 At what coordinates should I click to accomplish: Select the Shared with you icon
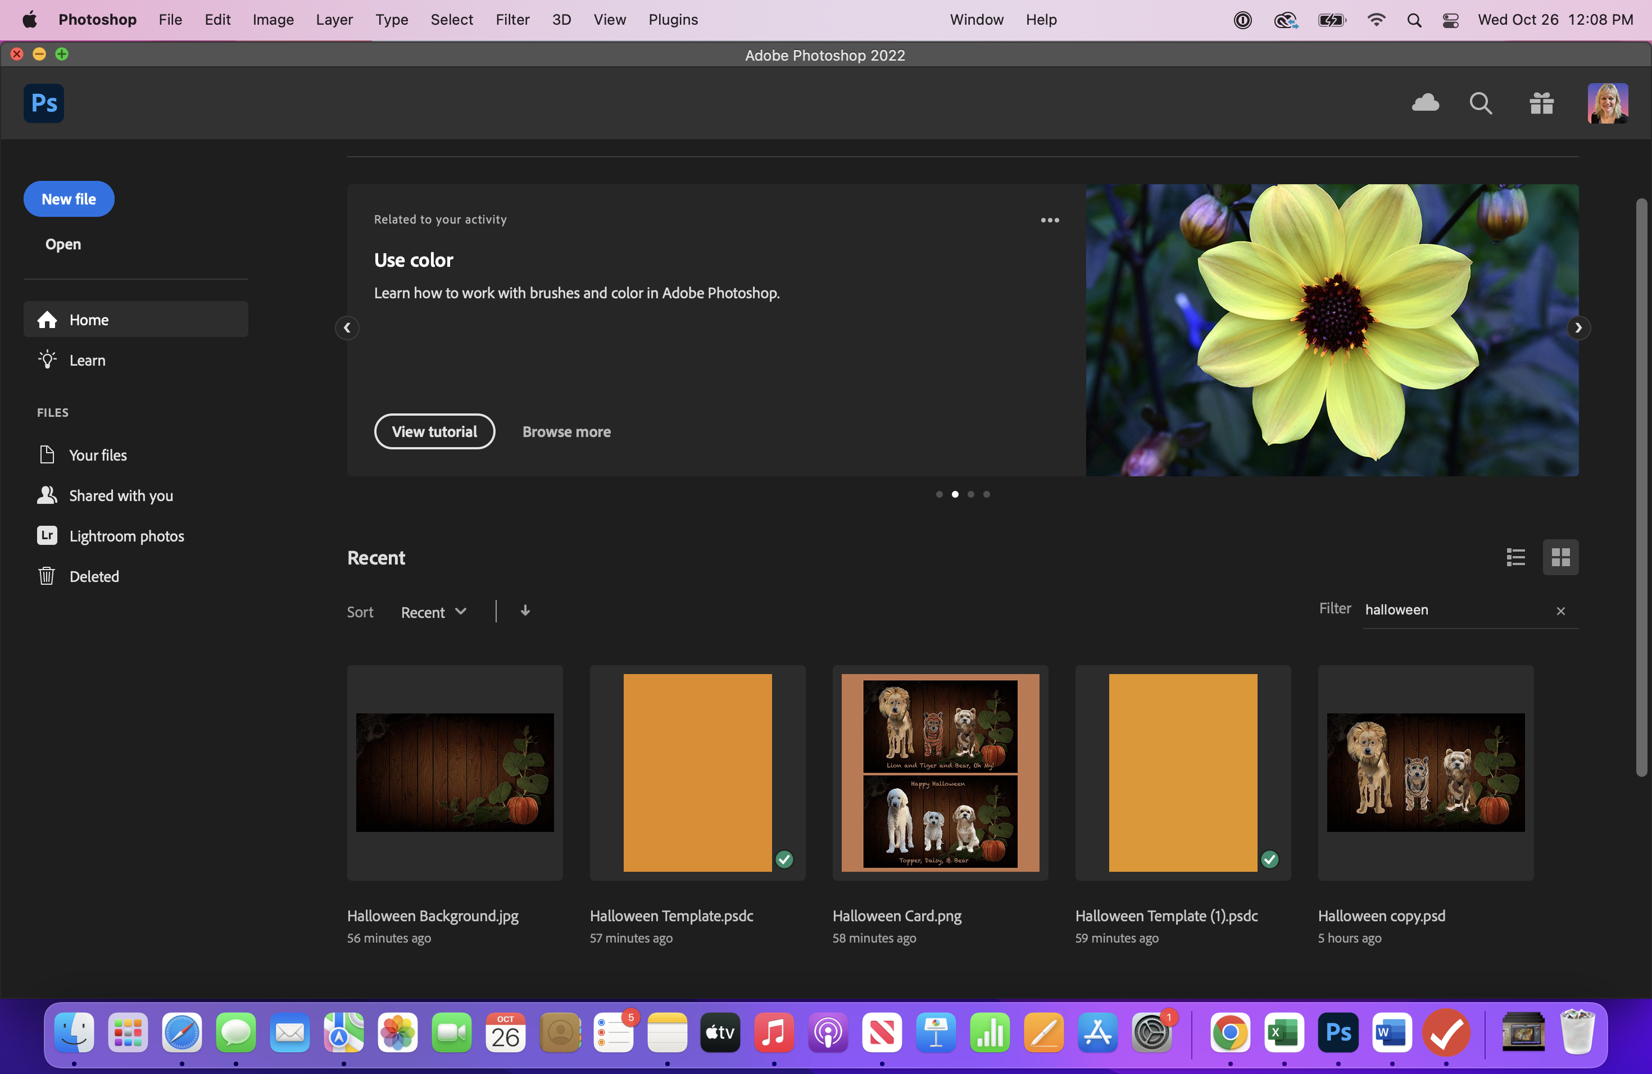coord(44,495)
